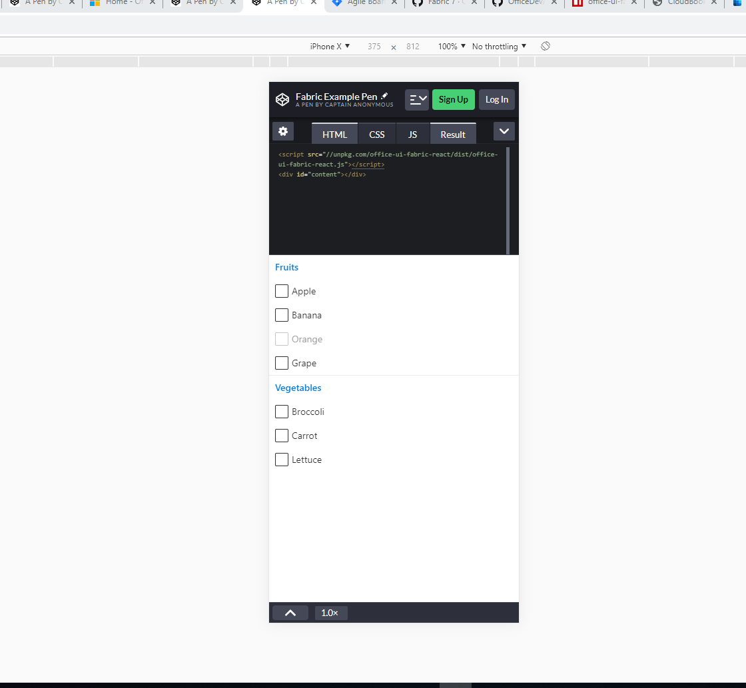Click the code editor vertical scrollbar
Viewport: 746px width, 688px height.
pyautogui.click(x=508, y=200)
